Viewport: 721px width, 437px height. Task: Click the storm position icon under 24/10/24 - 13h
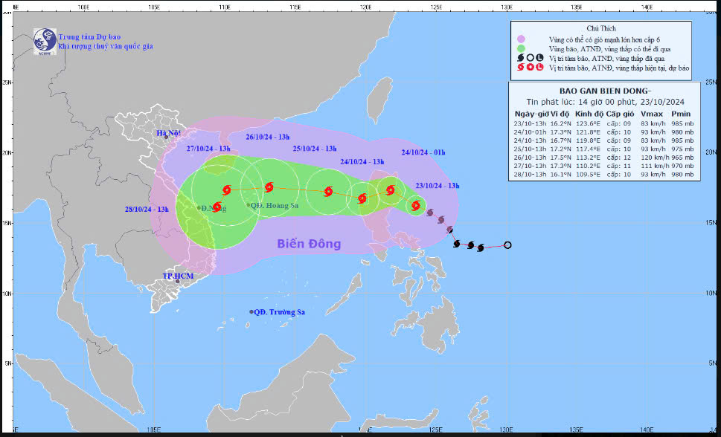click(x=362, y=198)
